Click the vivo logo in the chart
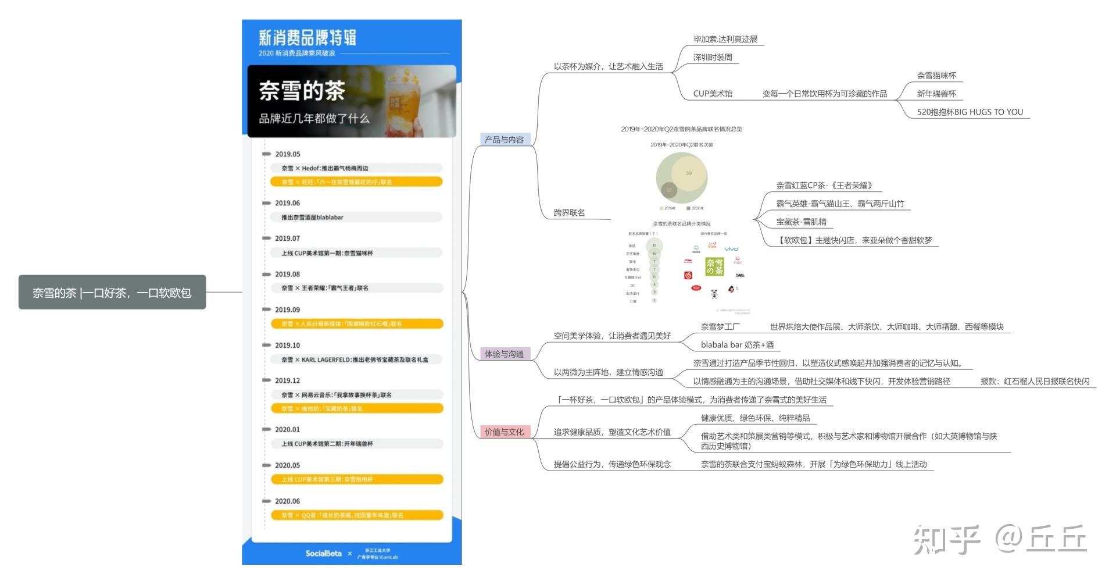The width and height of the screenshot is (1116, 584). 731,249
